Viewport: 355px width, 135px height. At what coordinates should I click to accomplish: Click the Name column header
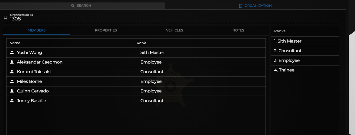point(15,43)
